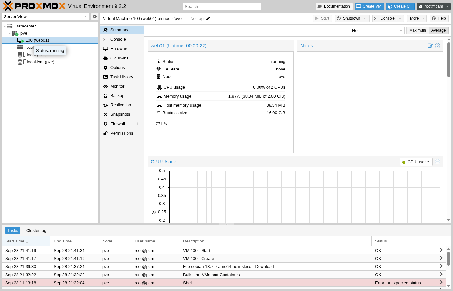Expand the Firewall submenu arrow
453x291 pixels.
click(138, 124)
